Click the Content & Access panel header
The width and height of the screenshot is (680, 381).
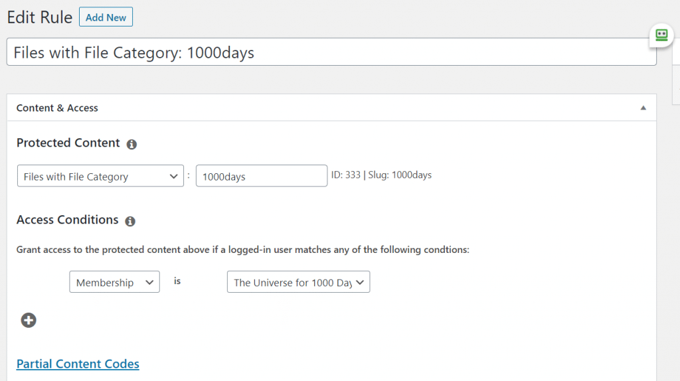click(57, 108)
